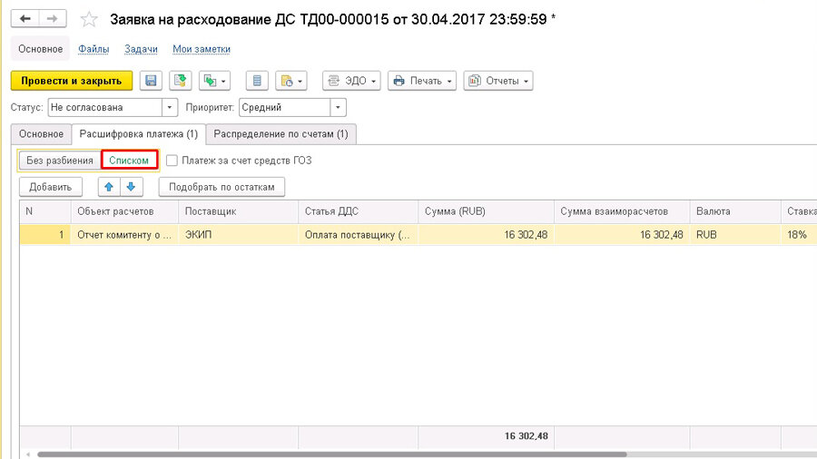The width and height of the screenshot is (817, 459).
Task: Switch to Расшифровка платежа (1) tab
Action: click(139, 133)
